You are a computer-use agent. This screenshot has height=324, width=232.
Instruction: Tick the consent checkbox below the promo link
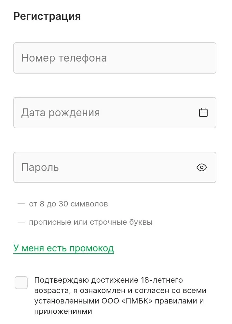point(21,283)
